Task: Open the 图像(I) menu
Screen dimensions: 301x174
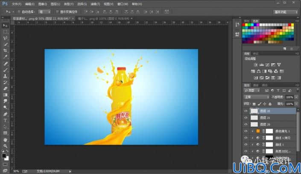Action: (42, 4)
